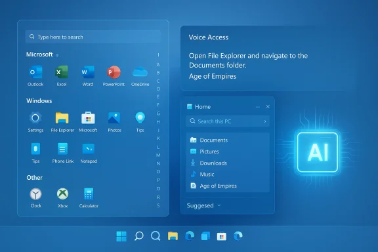Click the arrow in Search this PC box

(265, 121)
